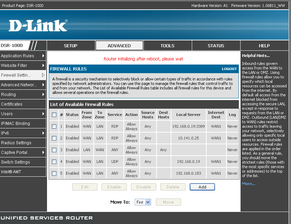Viewport: 291px width, 224px height.
Task: Click the Edit button
Action: point(85,187)
